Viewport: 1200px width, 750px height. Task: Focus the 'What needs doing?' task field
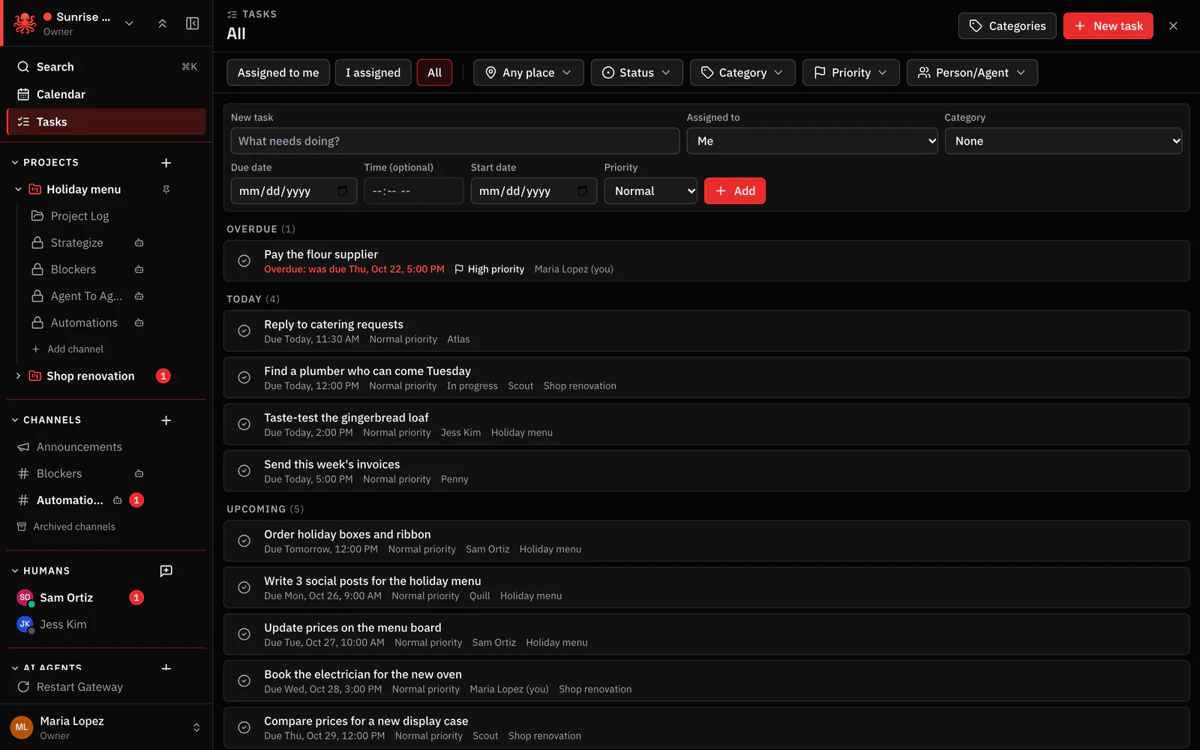click(x=455, y=141)
